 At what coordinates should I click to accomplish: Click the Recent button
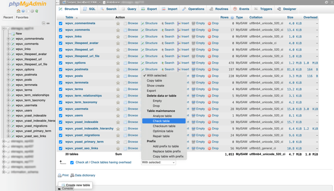8,18
